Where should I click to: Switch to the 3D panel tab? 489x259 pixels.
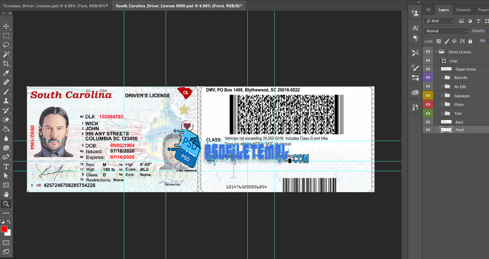428,10
